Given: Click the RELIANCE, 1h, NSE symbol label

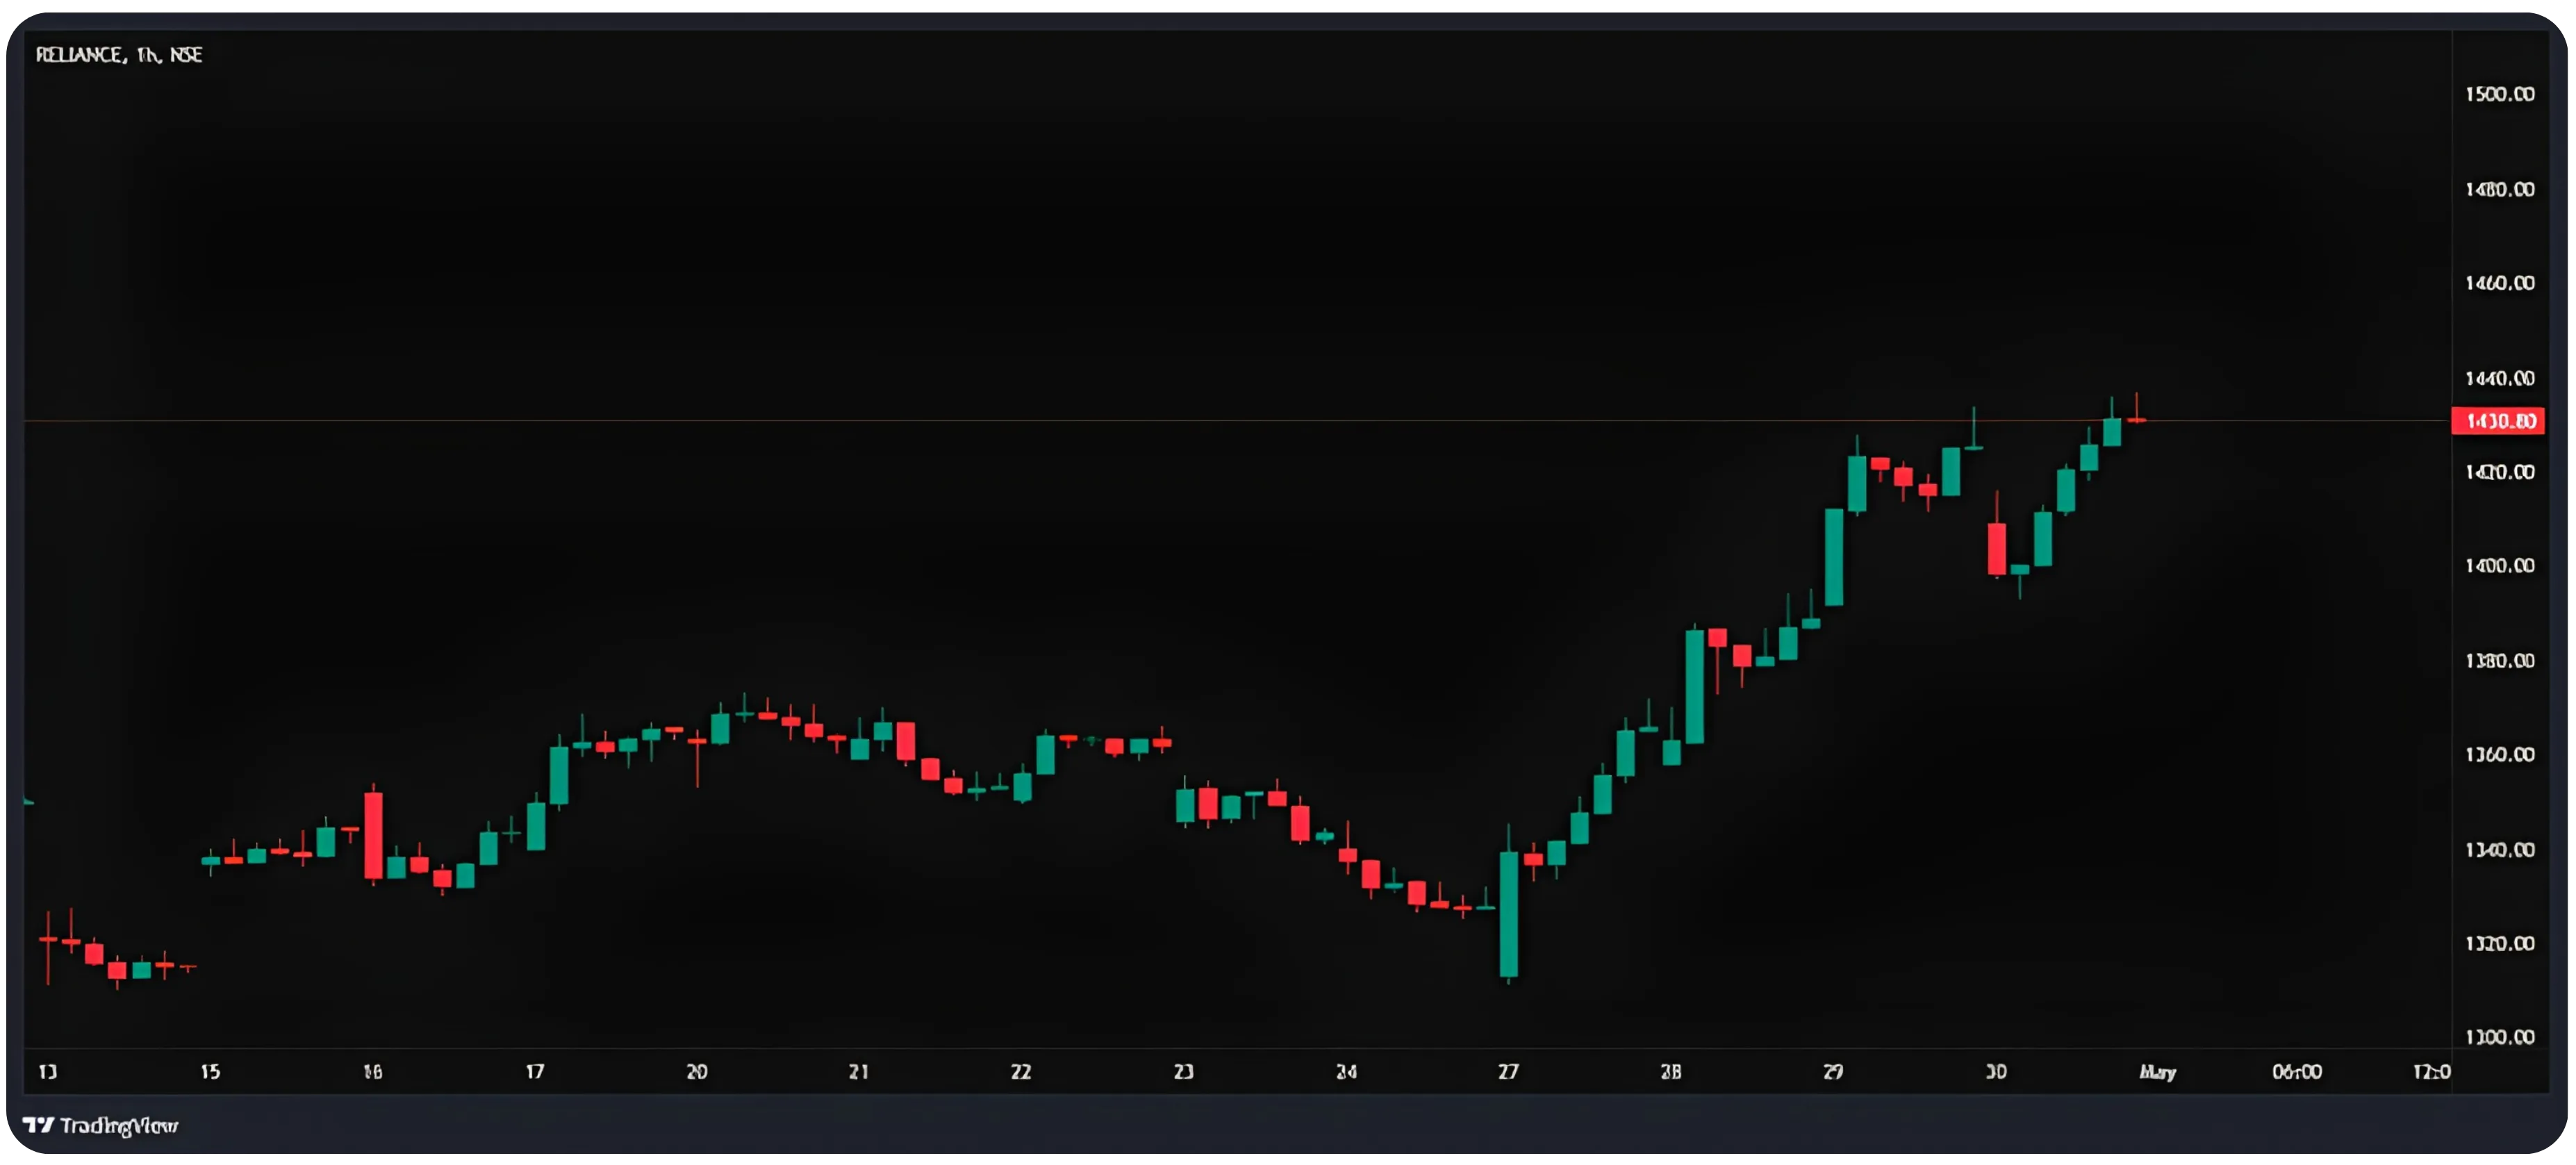Looking at the screenshot, I should [x=119, y=55].
